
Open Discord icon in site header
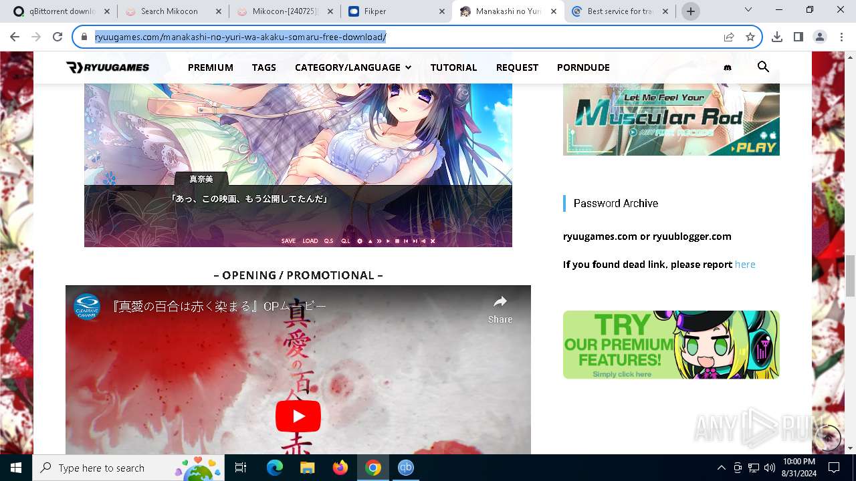coord(728,67)
